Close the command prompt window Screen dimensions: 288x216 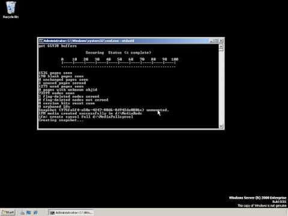[x=221, y=41]
